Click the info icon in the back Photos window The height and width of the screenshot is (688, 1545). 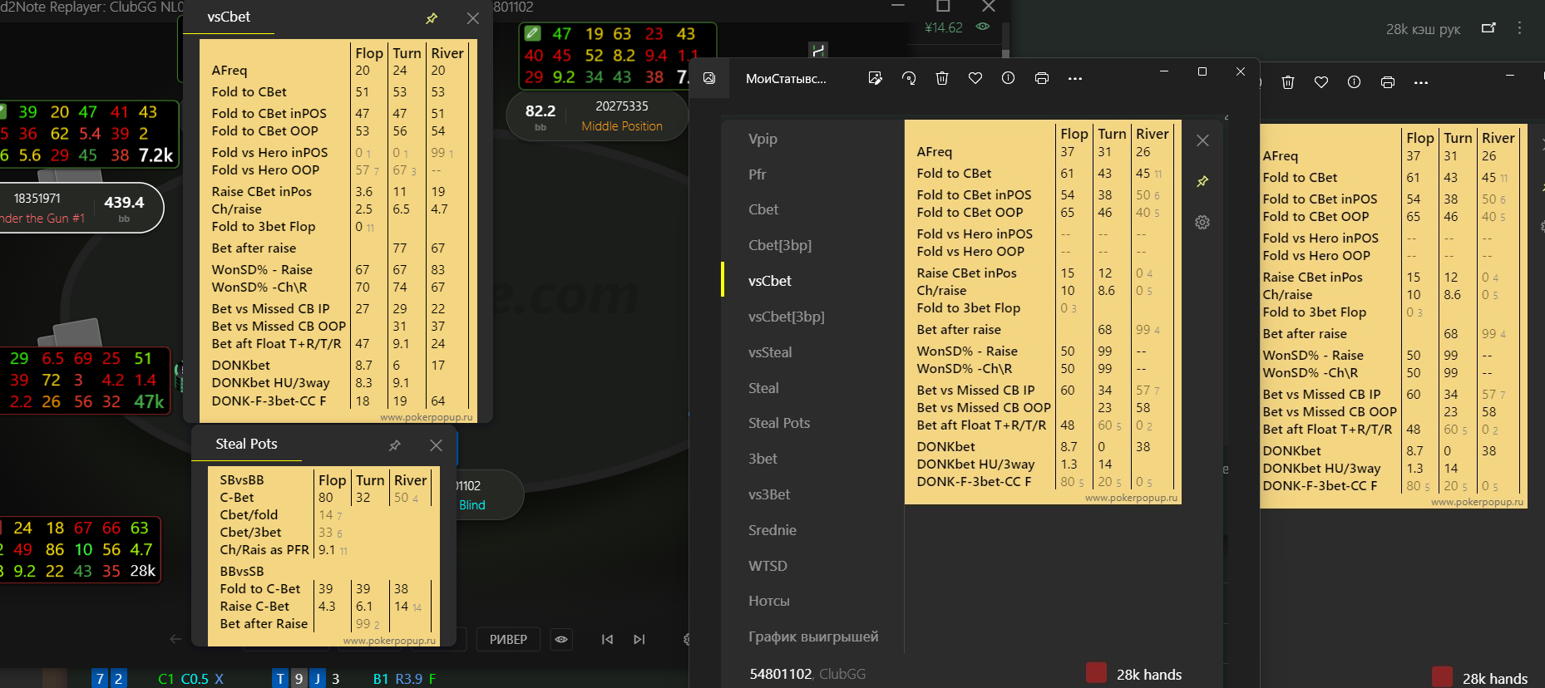click(1355, 82)
